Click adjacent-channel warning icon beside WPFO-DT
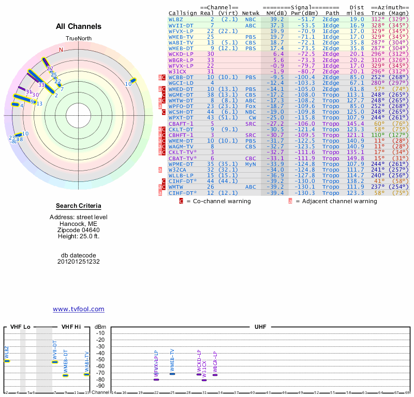The height and width of the screenshot is (397, 414). coord(160,106)
